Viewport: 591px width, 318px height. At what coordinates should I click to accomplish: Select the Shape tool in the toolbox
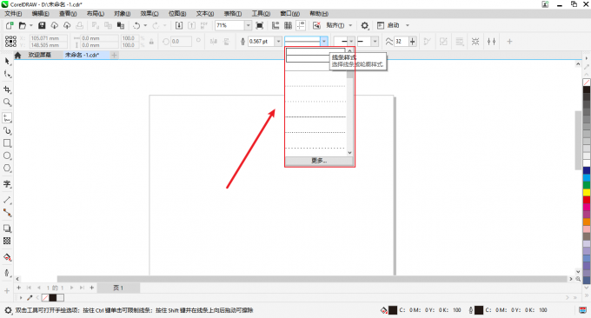[7, 74]
